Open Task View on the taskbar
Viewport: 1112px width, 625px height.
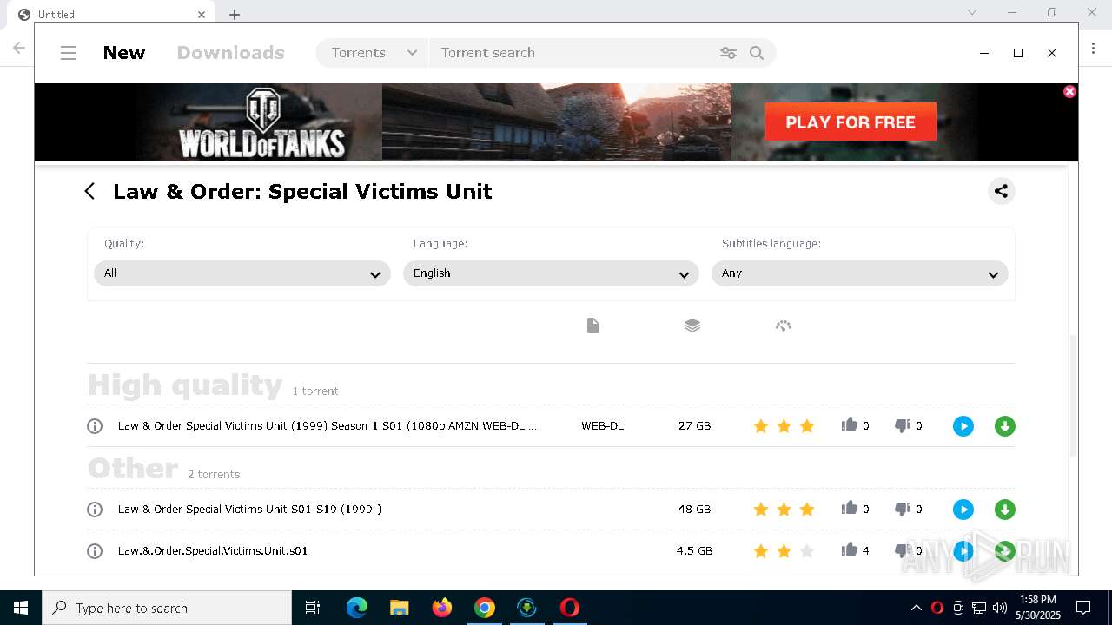point(313,608)
